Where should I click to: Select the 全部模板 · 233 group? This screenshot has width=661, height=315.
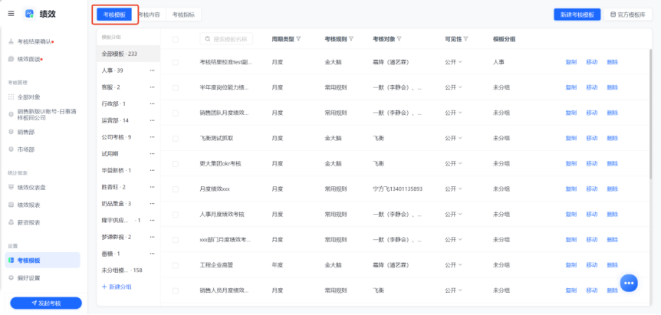(x=129, y=54)
